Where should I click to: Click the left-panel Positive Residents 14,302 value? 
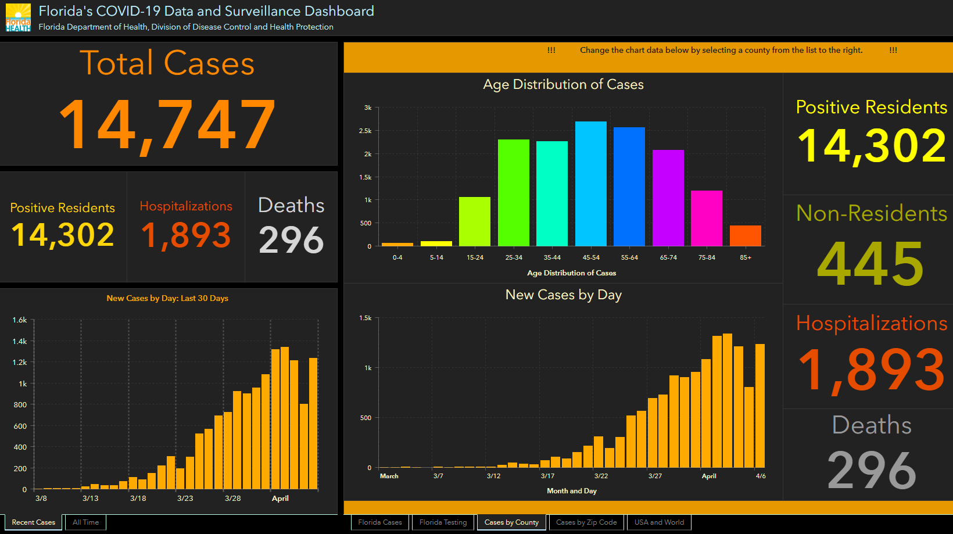pos(63,235)
